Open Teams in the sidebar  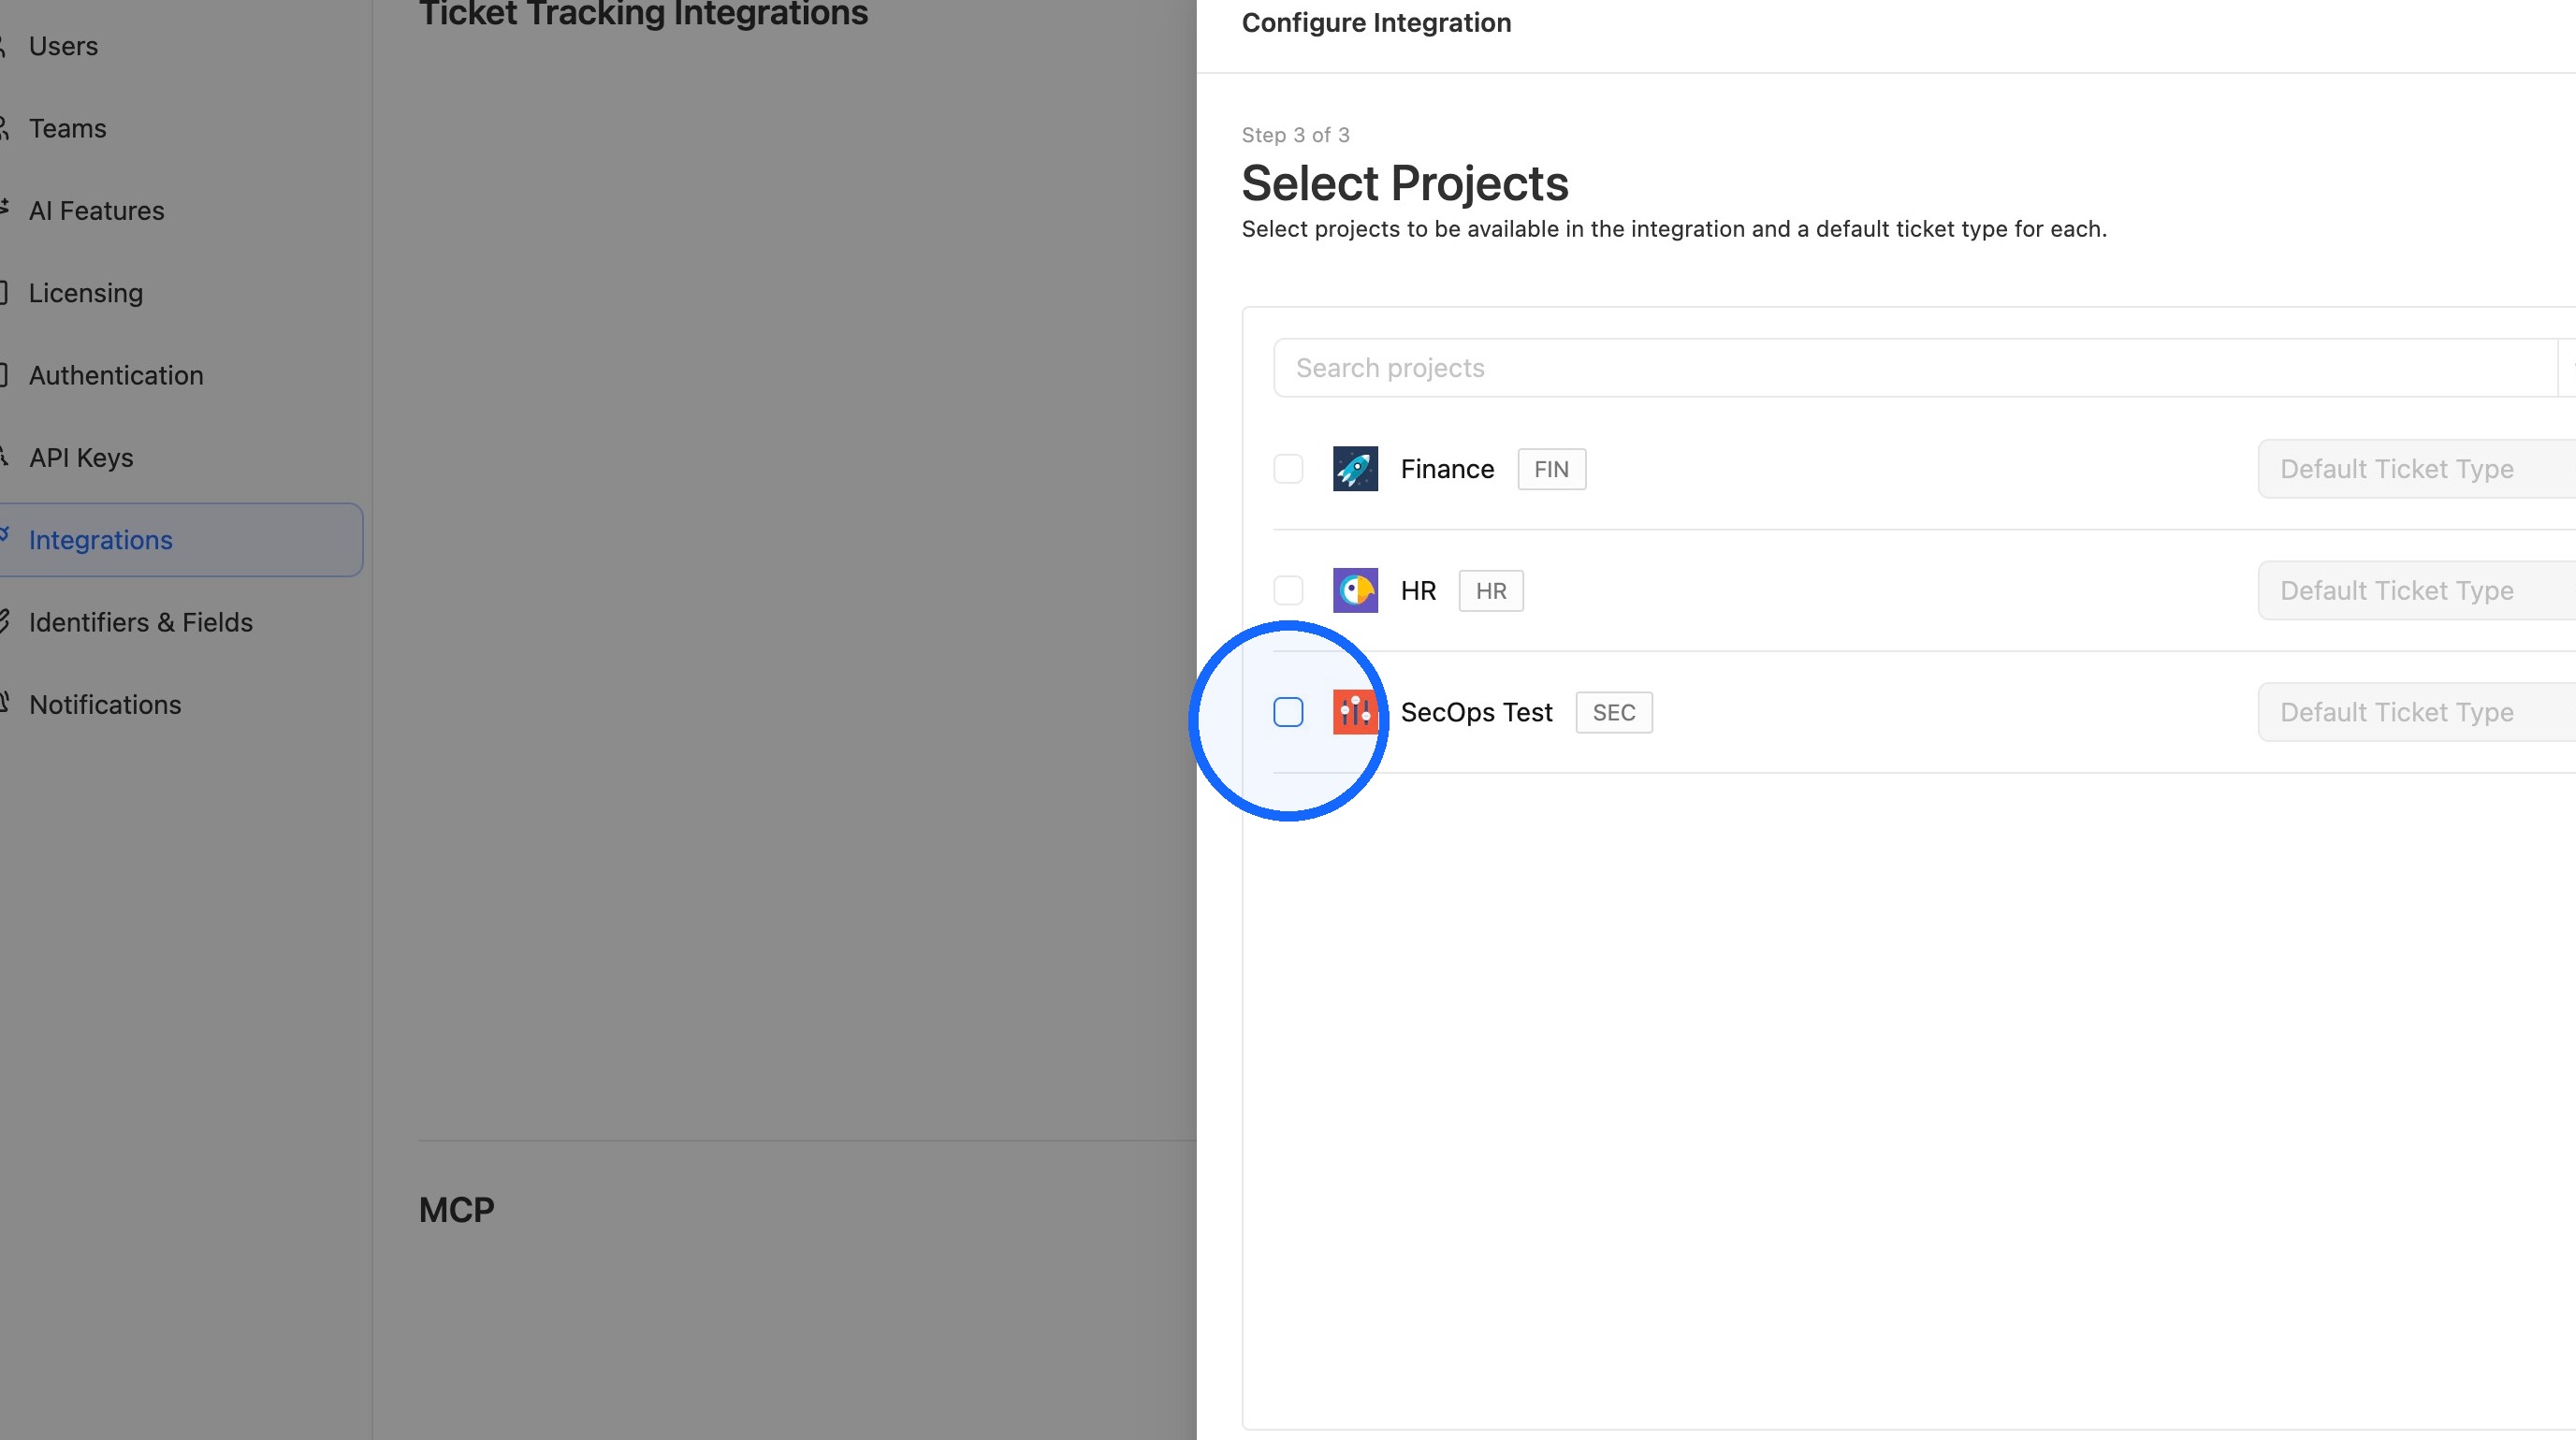67,128
